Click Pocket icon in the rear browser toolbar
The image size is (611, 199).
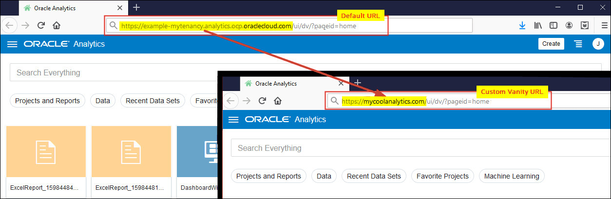(x=585, y=25)
